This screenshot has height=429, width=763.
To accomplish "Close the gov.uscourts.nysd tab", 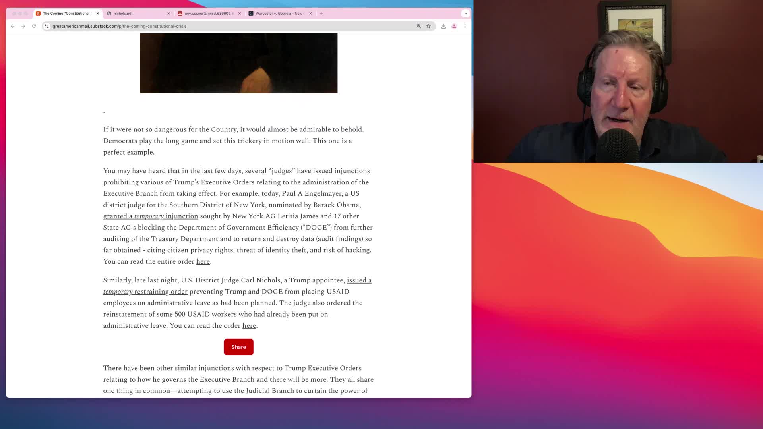I will 240,14.
